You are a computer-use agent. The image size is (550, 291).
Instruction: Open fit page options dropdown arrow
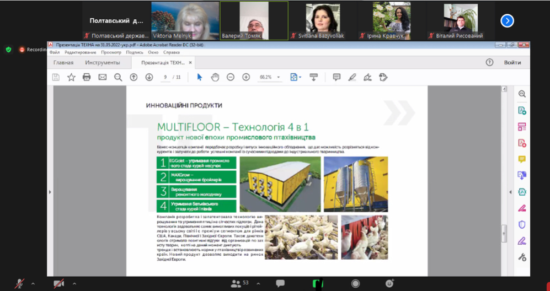(x=300, y=77)
